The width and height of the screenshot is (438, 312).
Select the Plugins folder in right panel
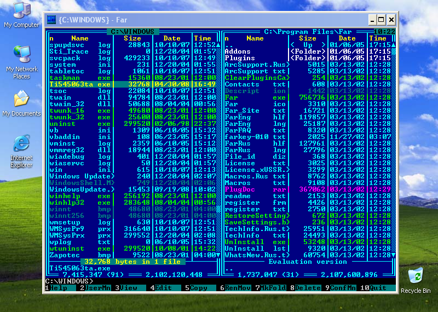308,58
